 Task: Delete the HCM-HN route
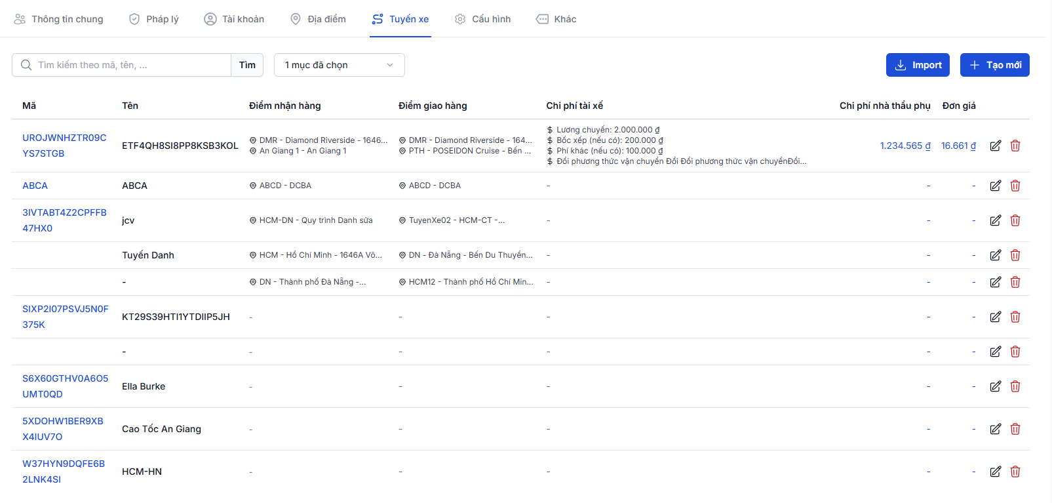pos(1015,472)
